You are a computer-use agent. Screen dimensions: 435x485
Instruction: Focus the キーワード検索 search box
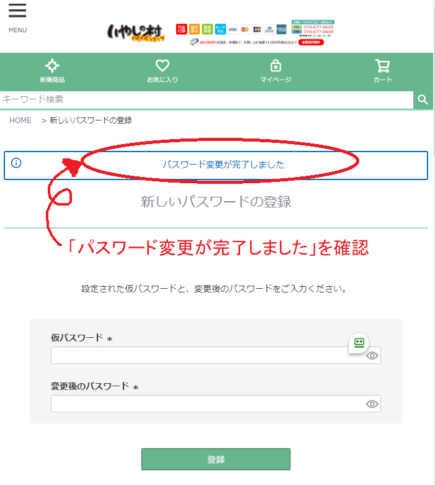(x=205, y=100)
